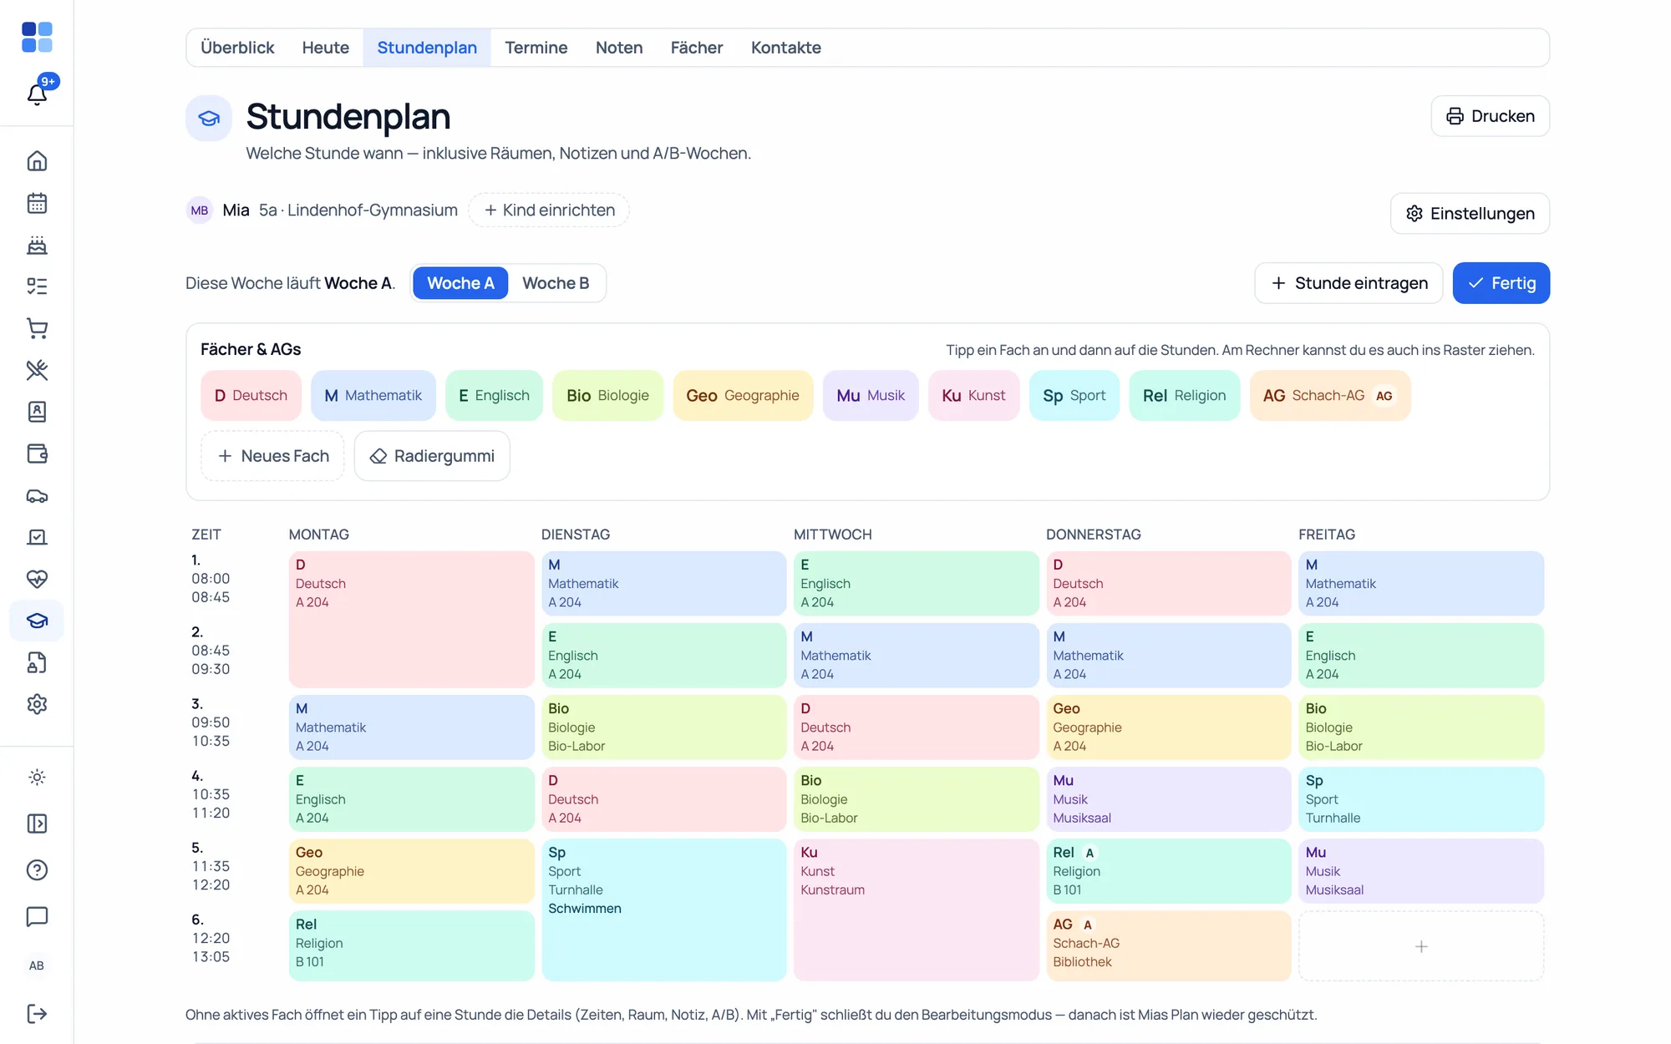Select Woche A toggle

460,283
